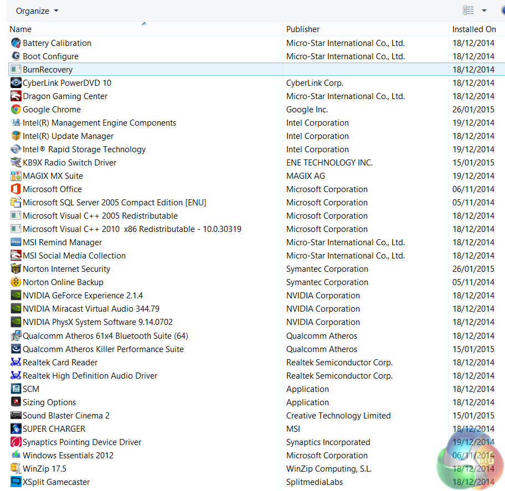Screen dimensions: 505x491
Task: Click the Google Chrome icon in list
Action: pos(16,110)
